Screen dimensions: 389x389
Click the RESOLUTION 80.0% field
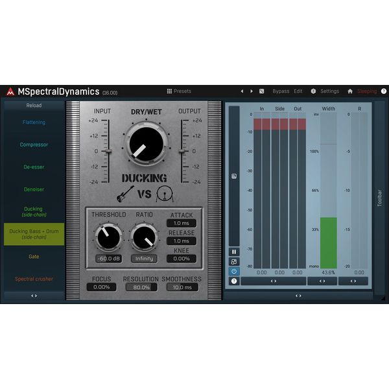tap(141, 287)
